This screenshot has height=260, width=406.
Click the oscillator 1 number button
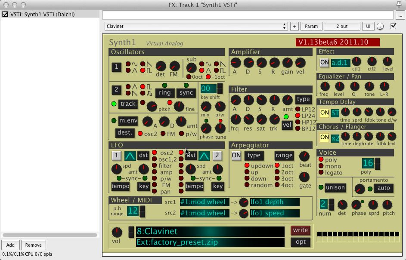(117, 67)
